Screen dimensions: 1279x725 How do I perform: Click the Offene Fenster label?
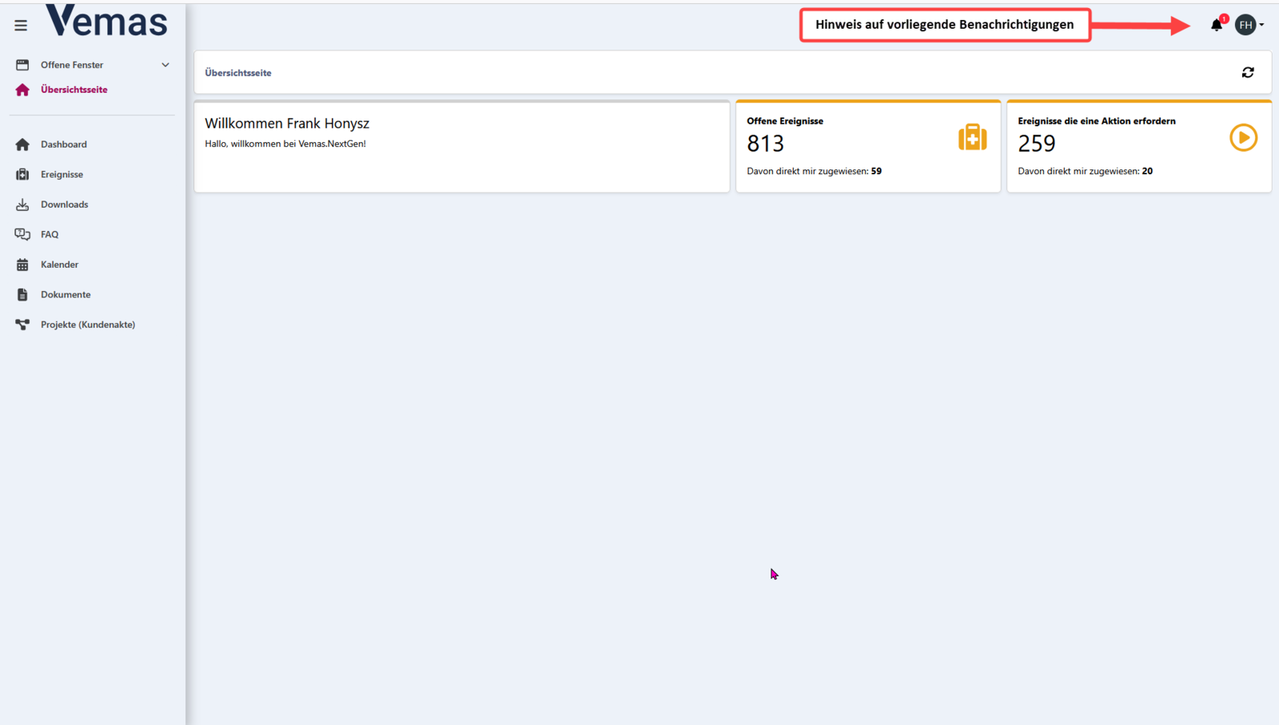(72, 65)
